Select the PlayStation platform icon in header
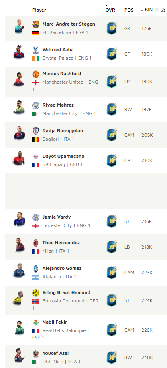The image size is (167, 368). click(163, 10)
